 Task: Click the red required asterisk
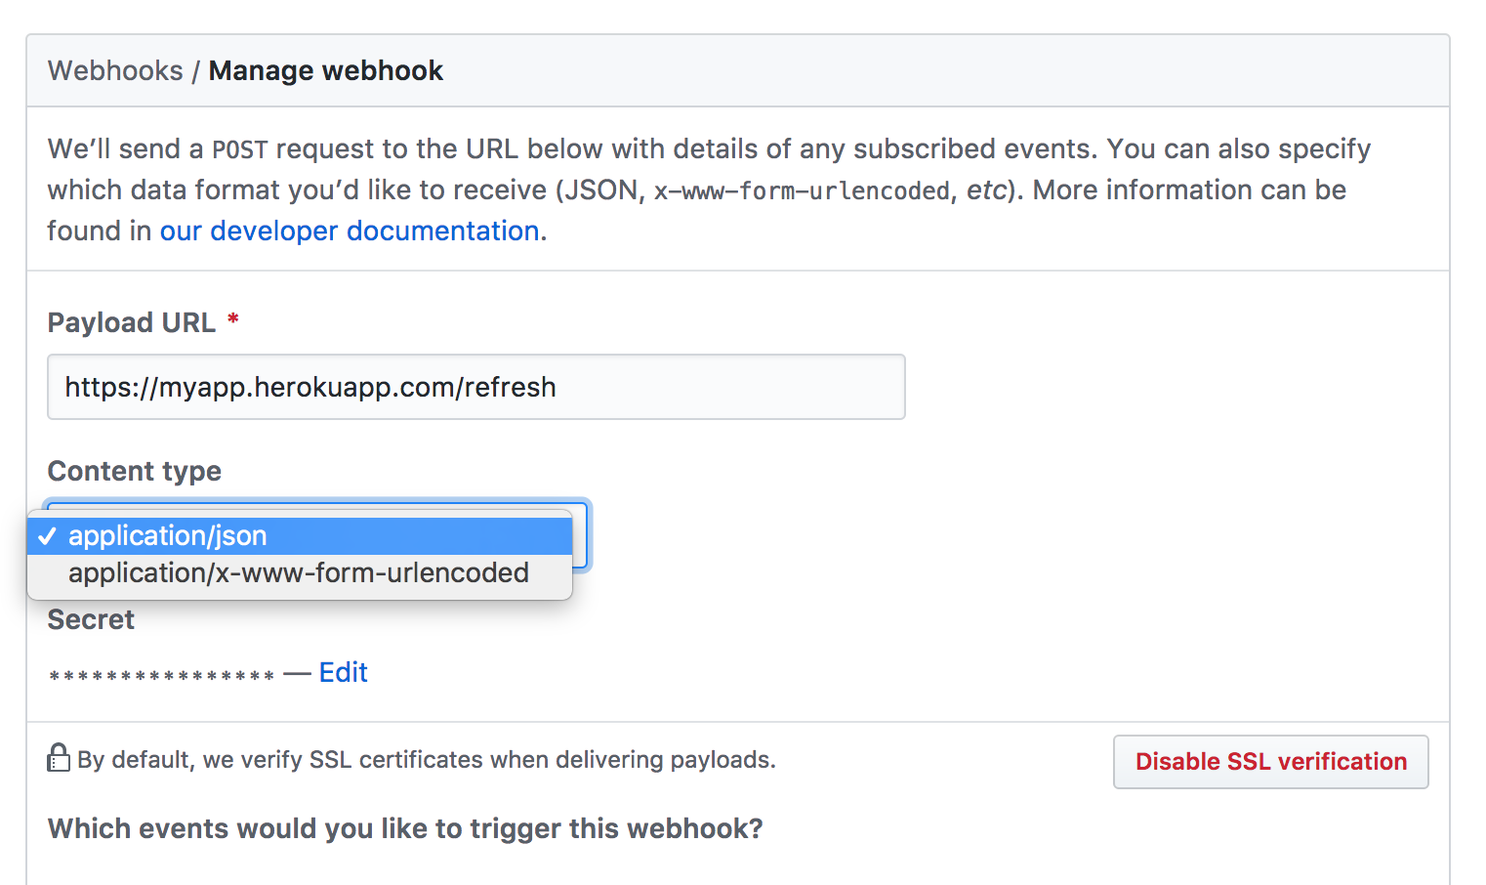(233, 319)
